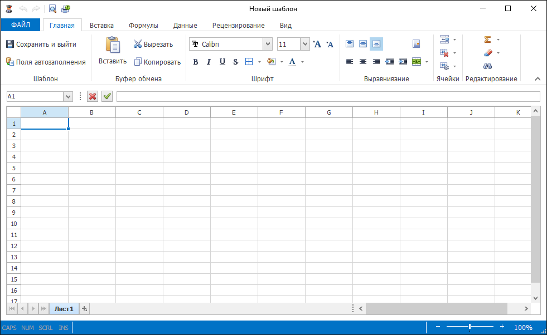Image resolution: width=547 pixels, height=335 pixels.
Task: Apply font color A
Action: [x=292, y=62]
